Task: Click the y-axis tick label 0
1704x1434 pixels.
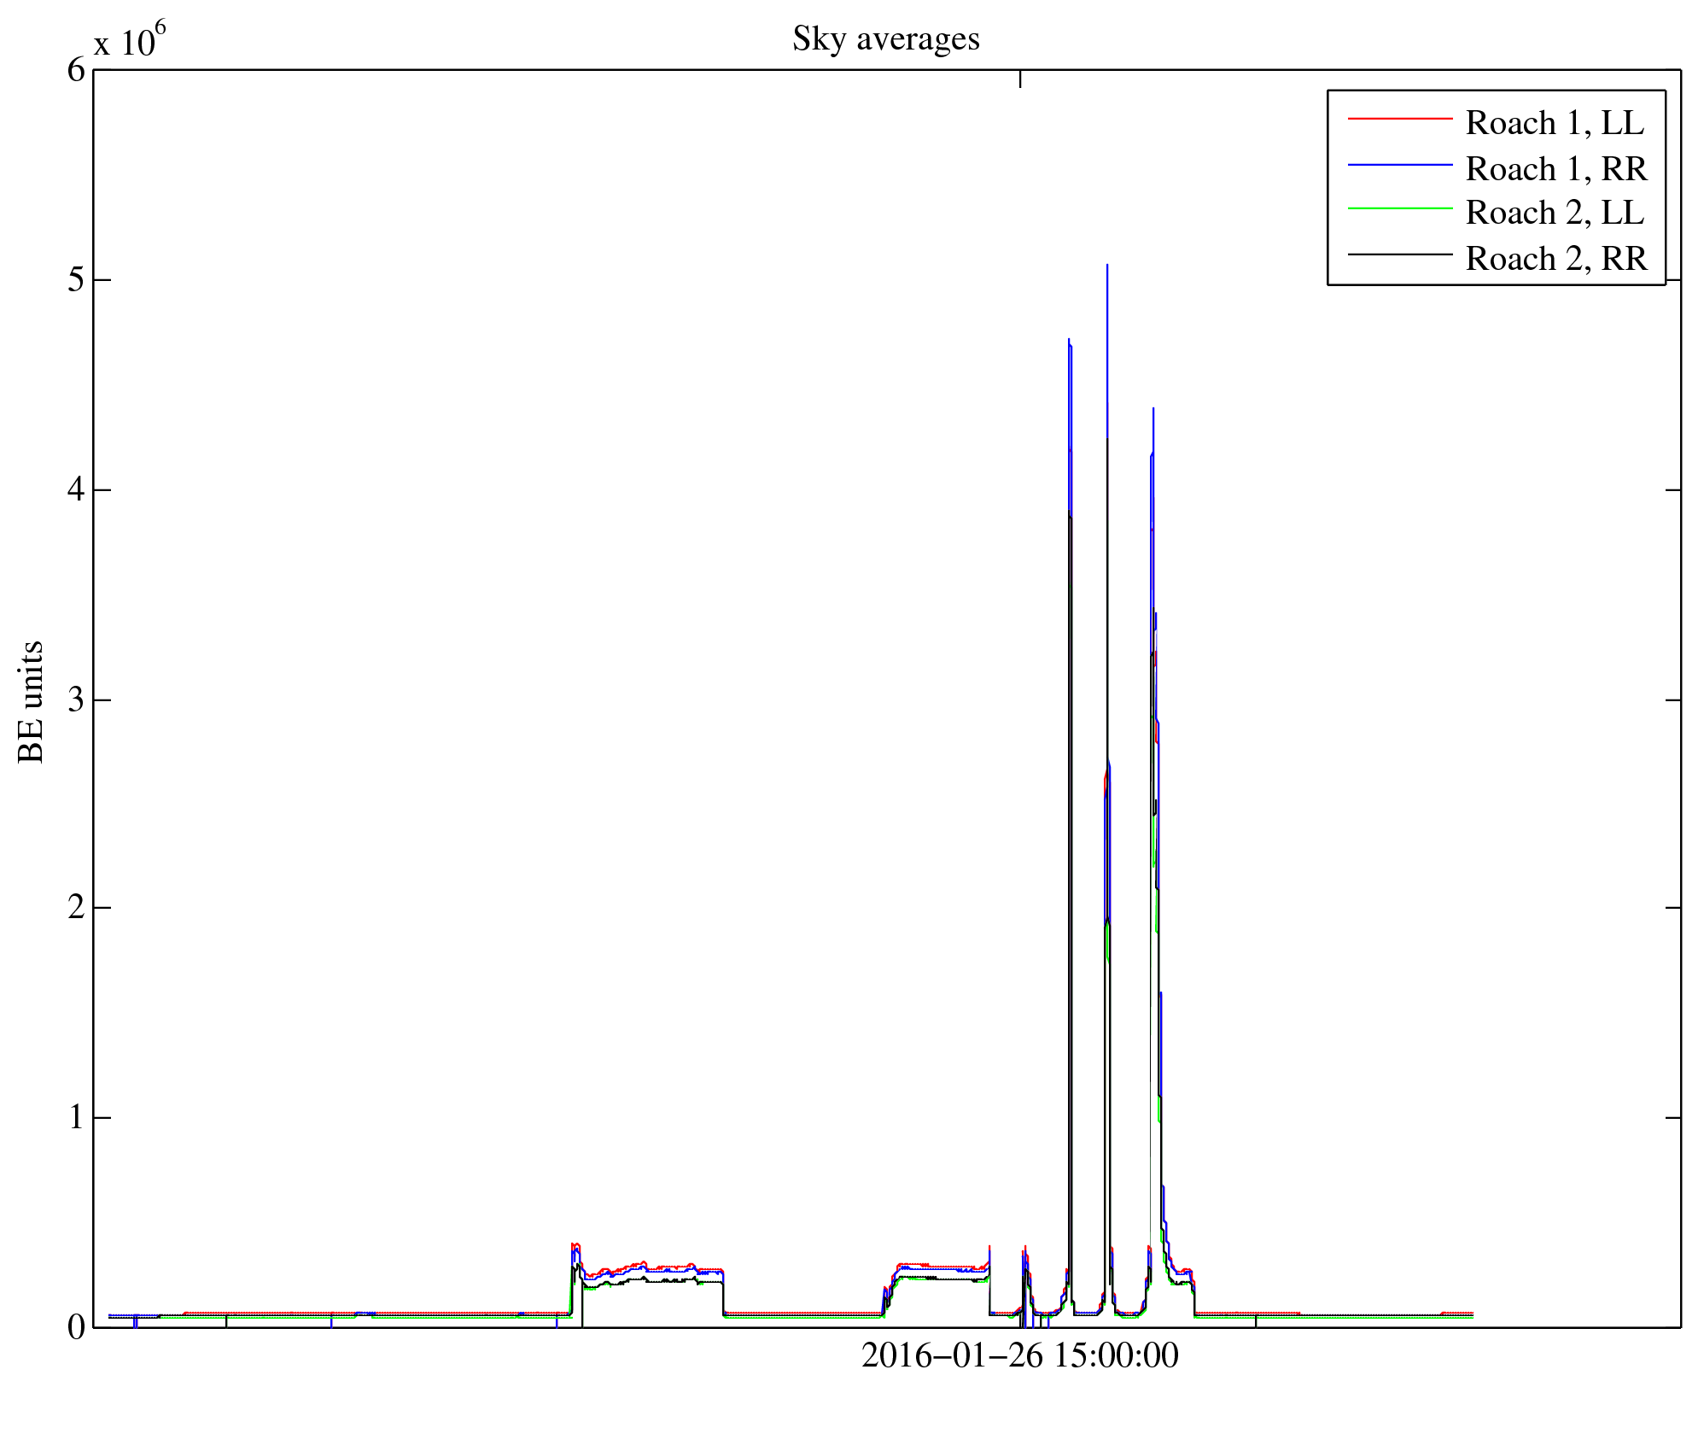Action: [x=77, y=1326]
